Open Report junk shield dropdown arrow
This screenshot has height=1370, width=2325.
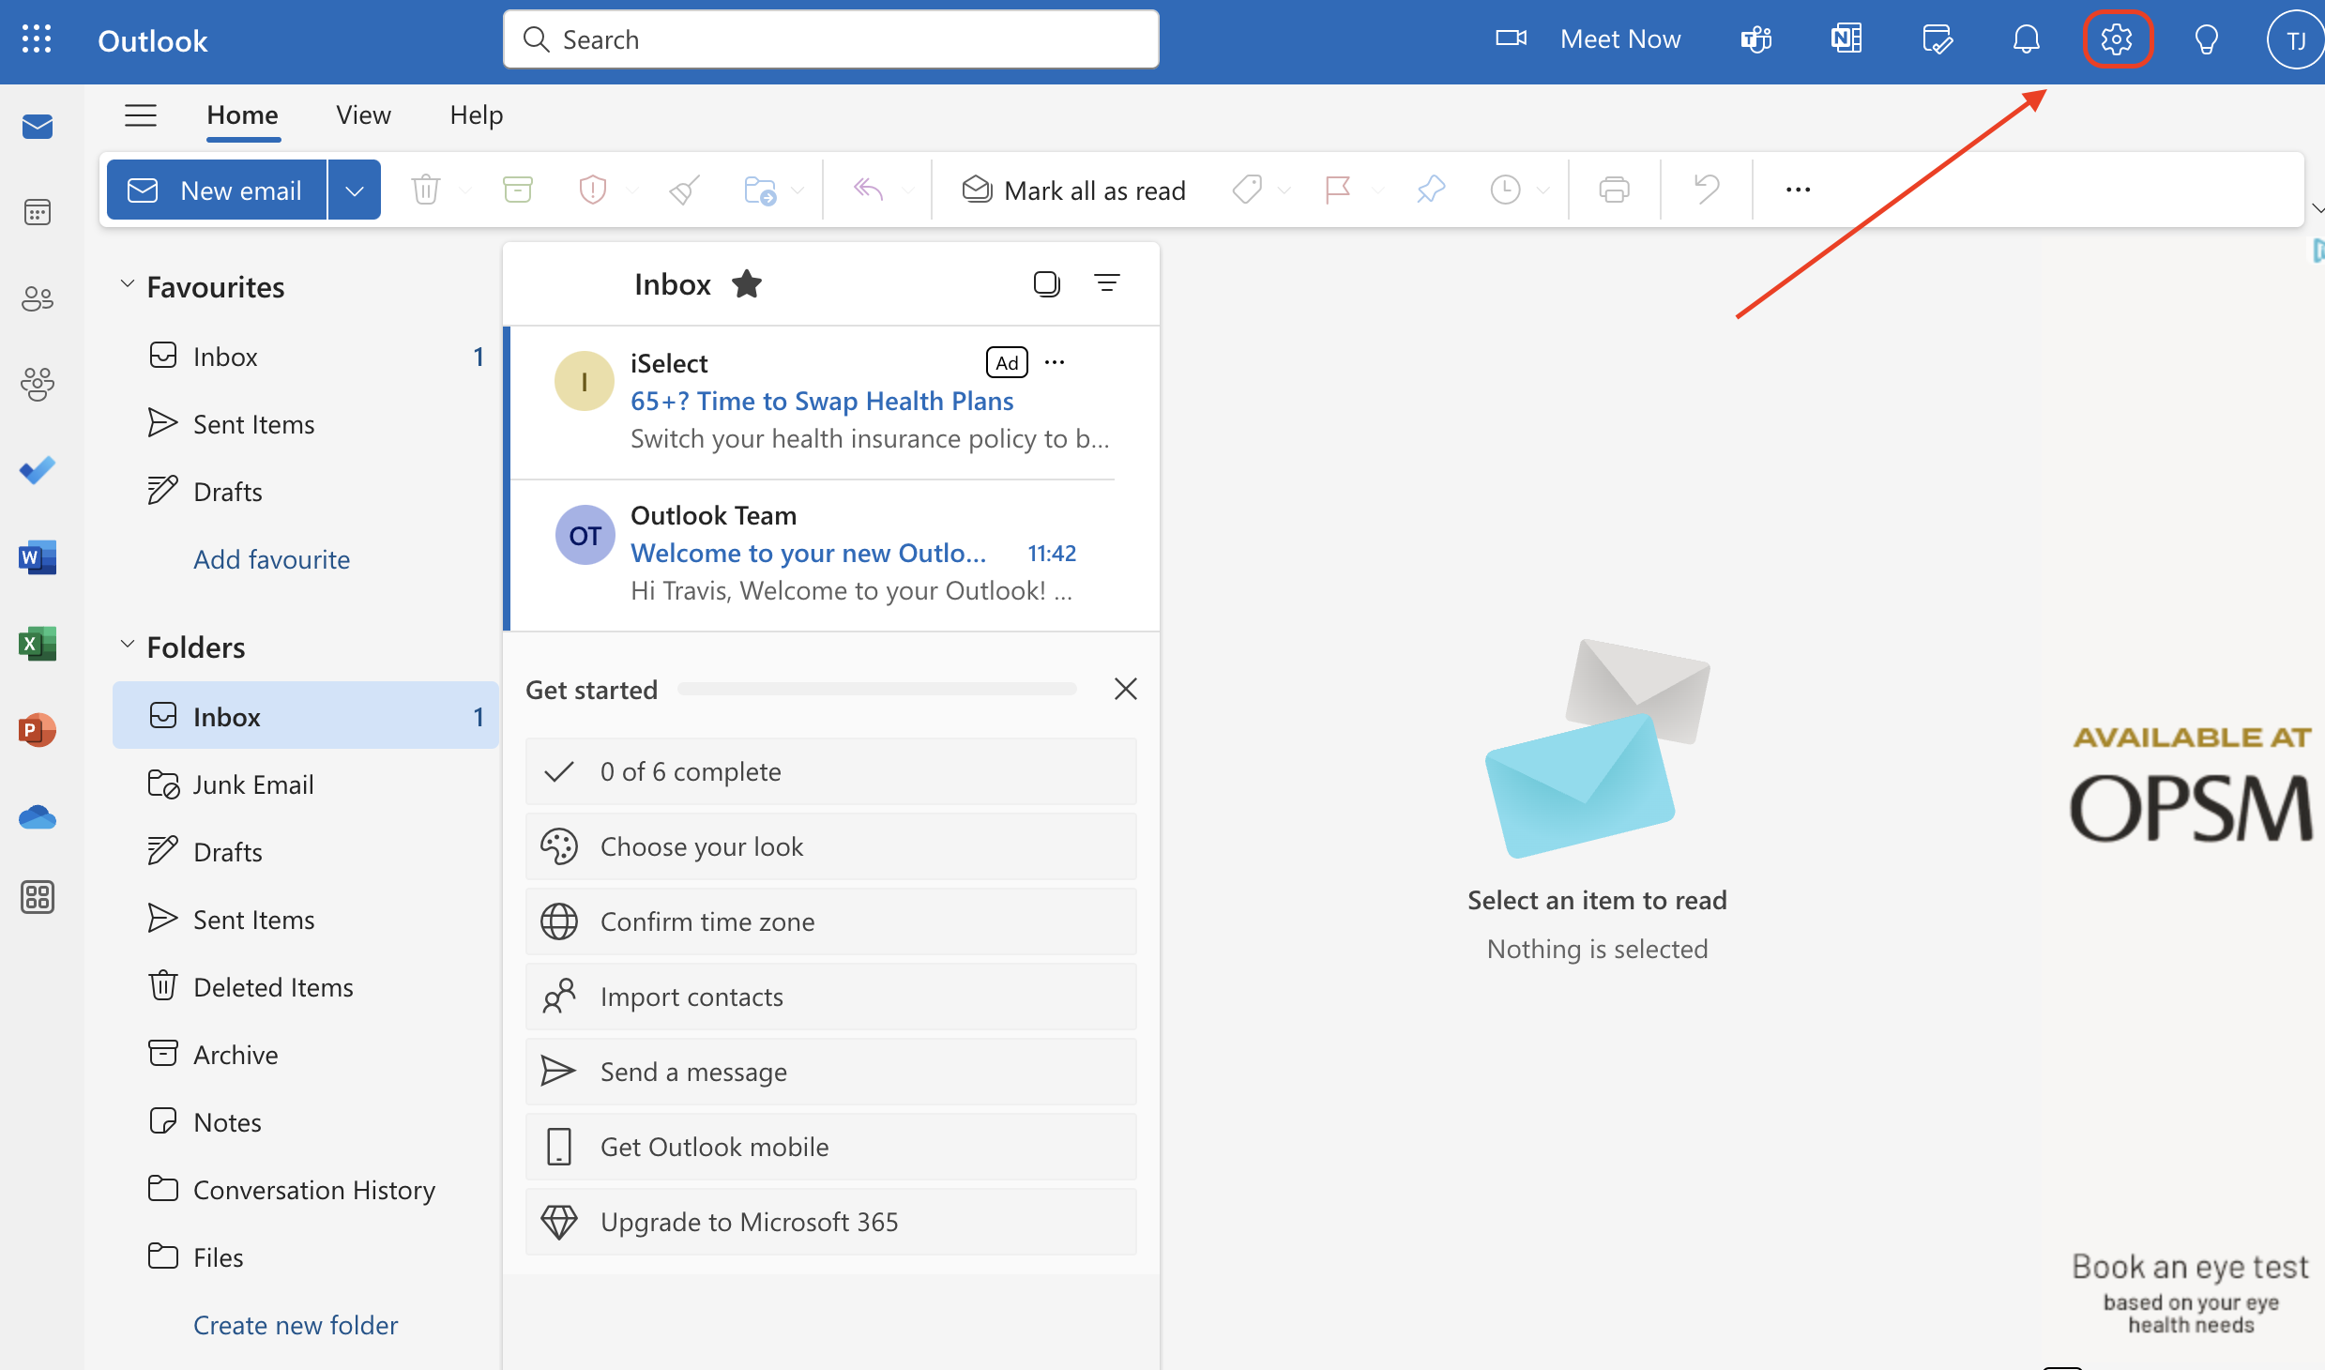(631, 190)
